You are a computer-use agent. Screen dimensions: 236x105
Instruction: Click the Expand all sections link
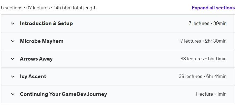(x=213, y=8)
